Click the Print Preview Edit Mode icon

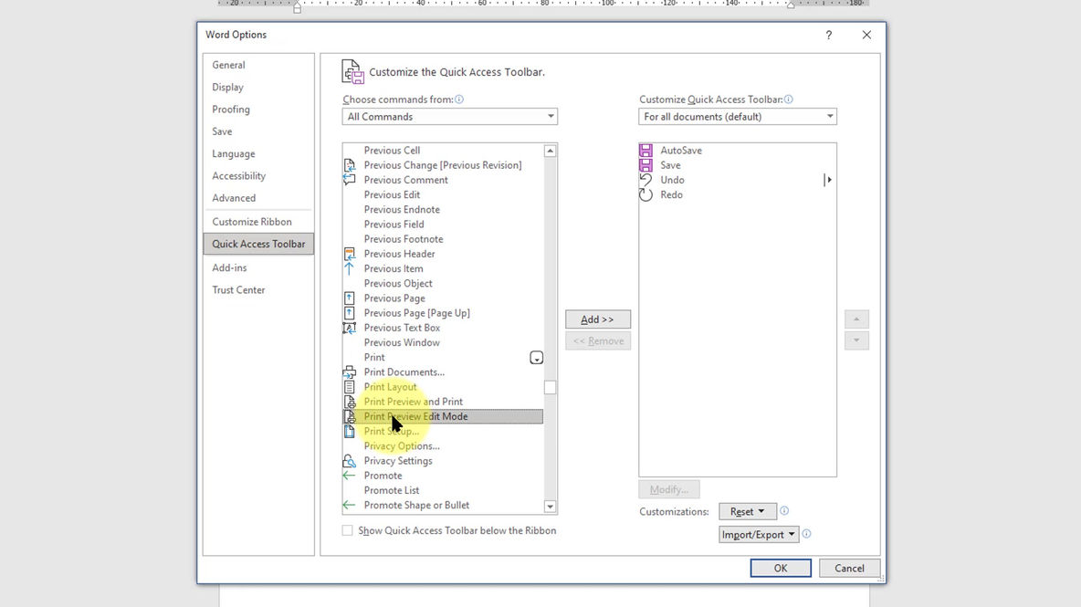350,416
